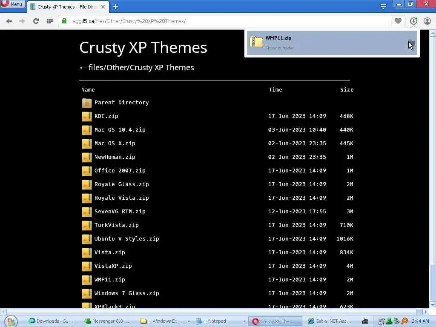Open a new tab with plus button
The height and width of the screenshot is (327, 436).
click(x=116, y=7)
